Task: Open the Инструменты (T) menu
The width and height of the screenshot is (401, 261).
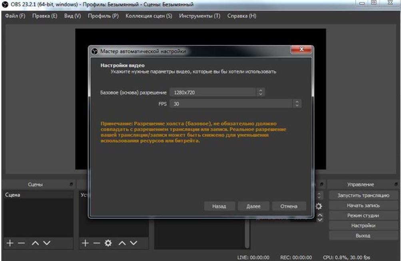Action: coord(200,16)
